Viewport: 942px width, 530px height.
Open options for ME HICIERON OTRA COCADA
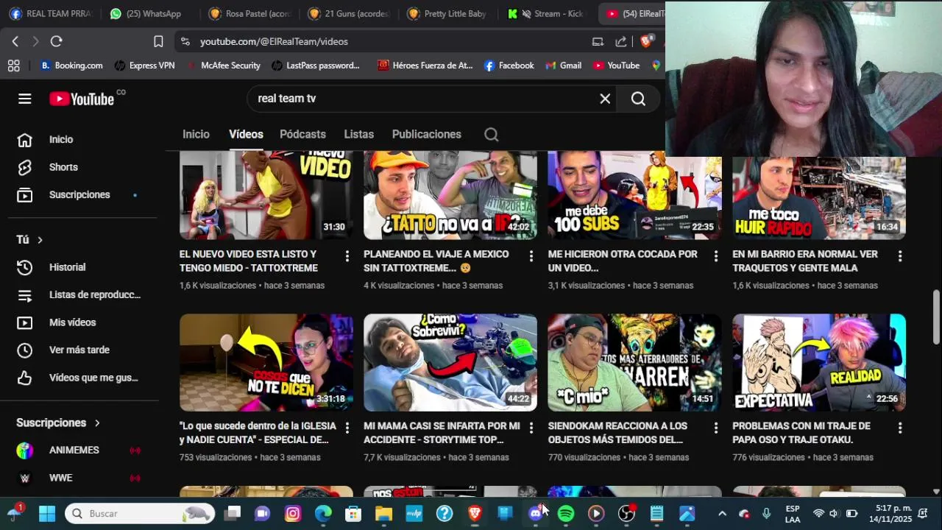715,256
